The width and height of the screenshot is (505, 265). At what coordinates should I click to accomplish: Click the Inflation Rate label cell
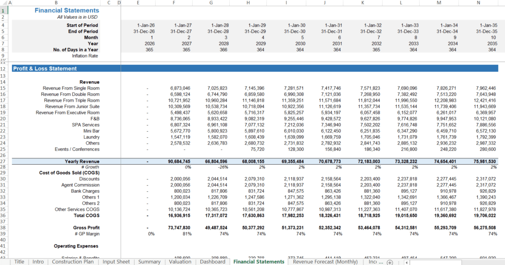pos(85,56)
